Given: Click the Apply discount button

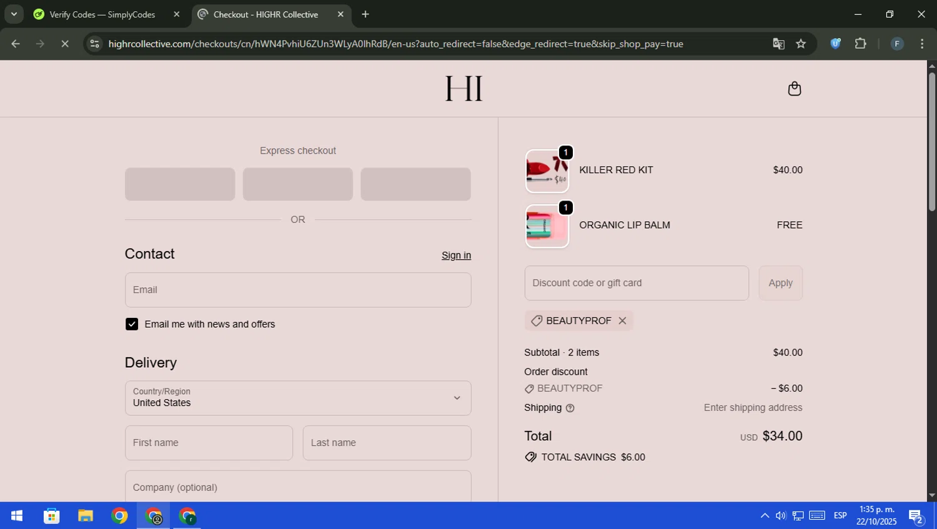Looking at the screenshot, I should (780, 283).
